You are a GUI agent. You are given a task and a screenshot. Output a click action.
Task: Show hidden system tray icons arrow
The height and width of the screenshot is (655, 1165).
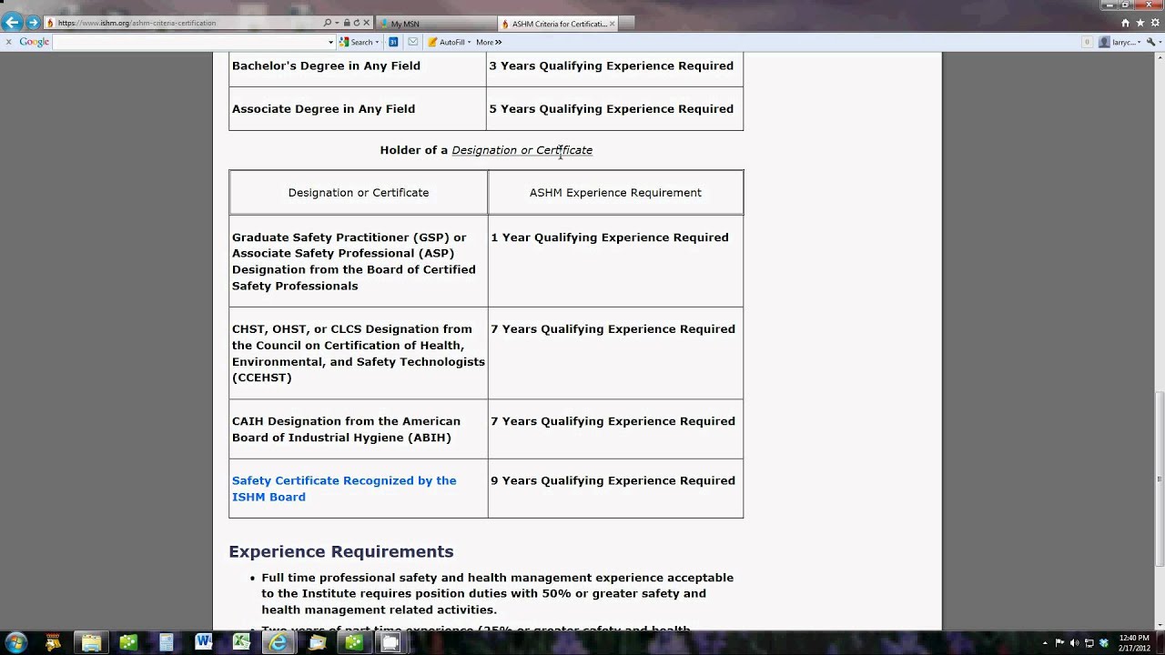(1045, 643)
